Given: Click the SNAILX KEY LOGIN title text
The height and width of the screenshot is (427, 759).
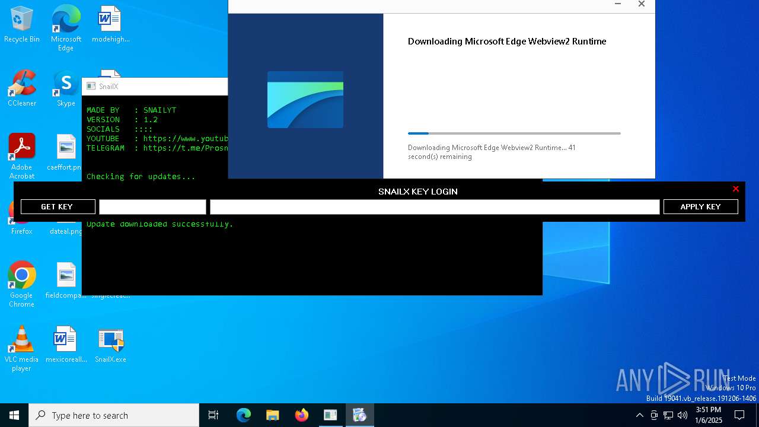Looking at the screenshot, I should [x=418, y=192].
